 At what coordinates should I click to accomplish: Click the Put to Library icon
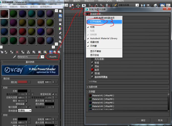coord(34,52)
